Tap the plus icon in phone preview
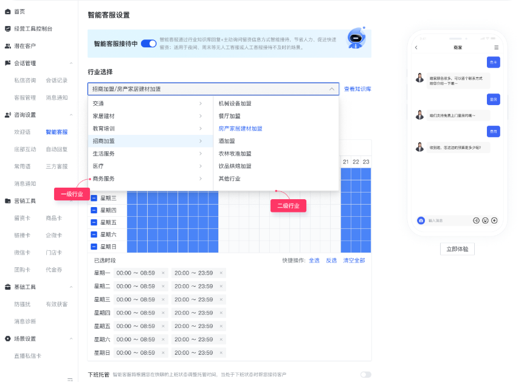 [x=494, y=220]
